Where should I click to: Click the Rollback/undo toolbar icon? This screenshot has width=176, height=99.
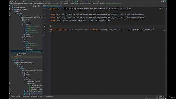tap(98, 1)
